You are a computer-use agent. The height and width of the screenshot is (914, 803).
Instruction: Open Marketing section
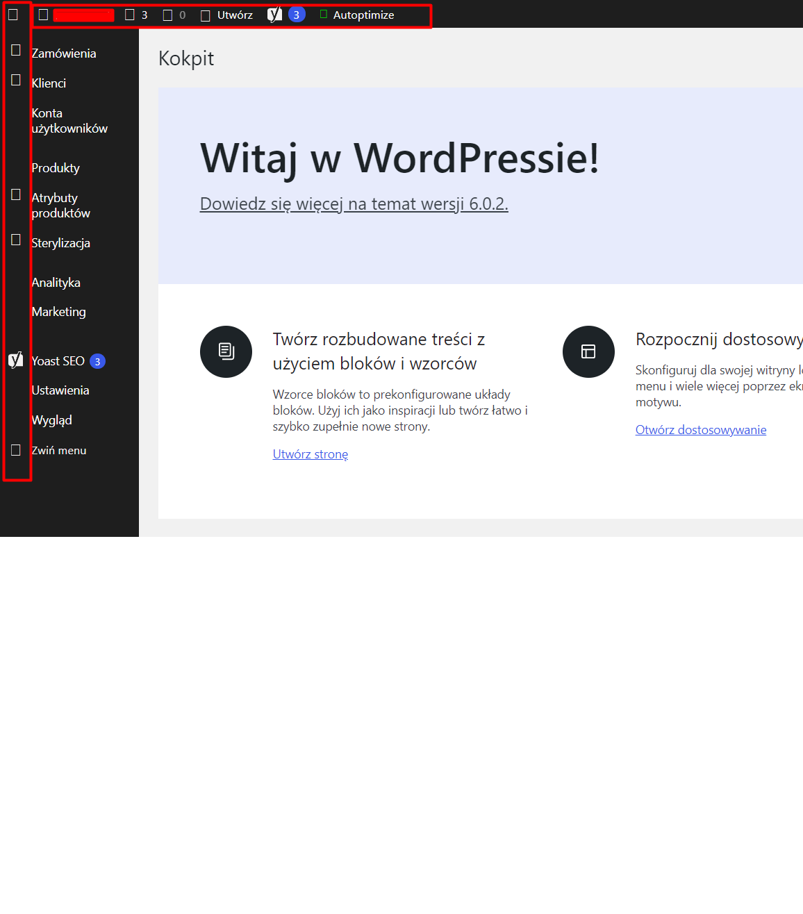coord(58,312)
